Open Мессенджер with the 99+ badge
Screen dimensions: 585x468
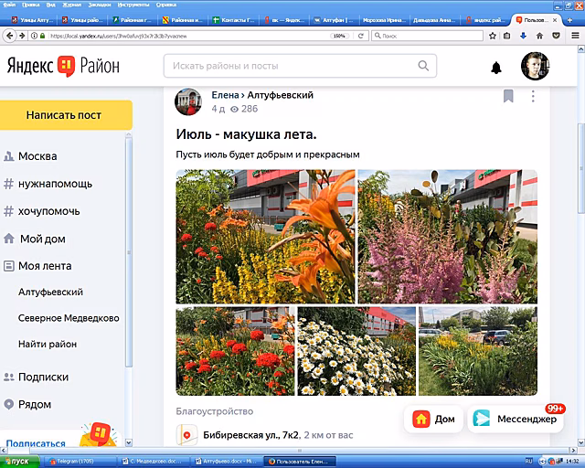pyautogui.click(x=516, y=420)
